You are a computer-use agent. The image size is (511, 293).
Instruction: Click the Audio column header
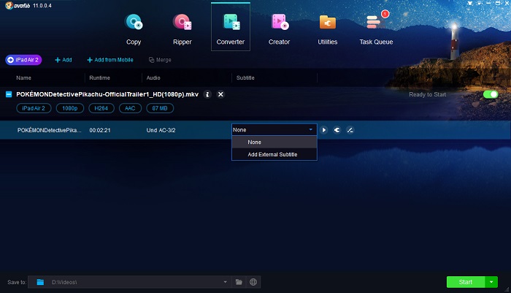[x=153, y=77]
